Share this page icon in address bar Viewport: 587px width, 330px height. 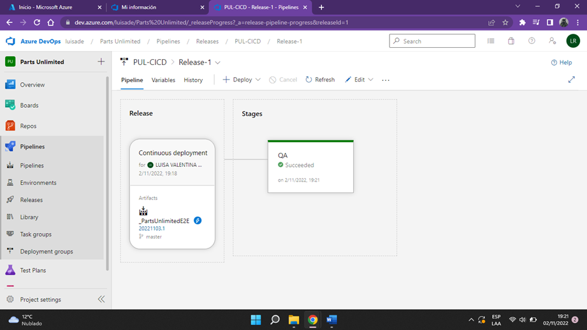491,22
